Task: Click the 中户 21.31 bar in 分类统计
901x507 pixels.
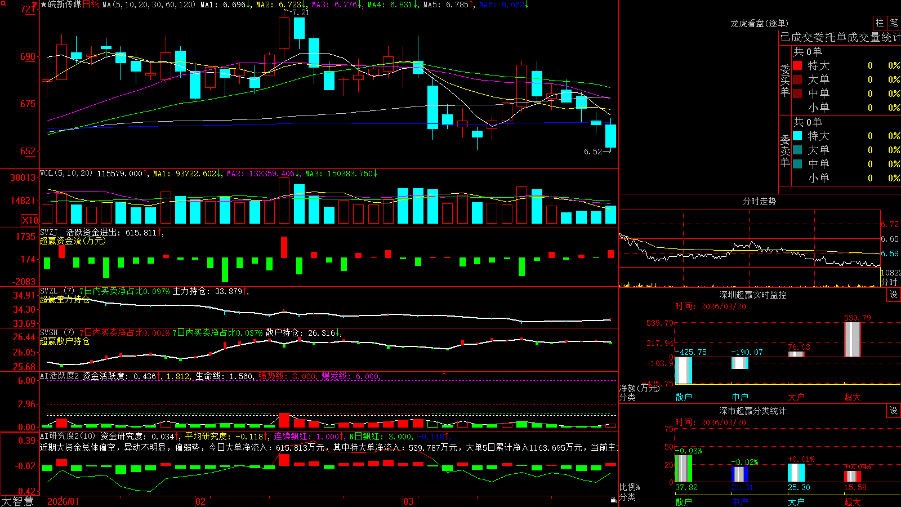Action: pos(740,474)
